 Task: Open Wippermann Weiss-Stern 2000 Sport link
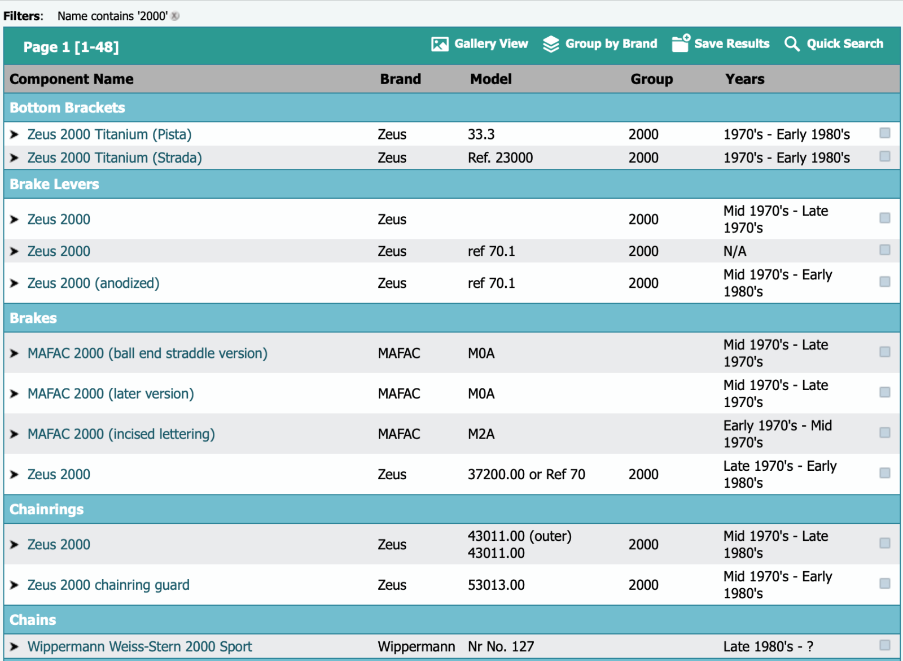(x=139, y=647)
